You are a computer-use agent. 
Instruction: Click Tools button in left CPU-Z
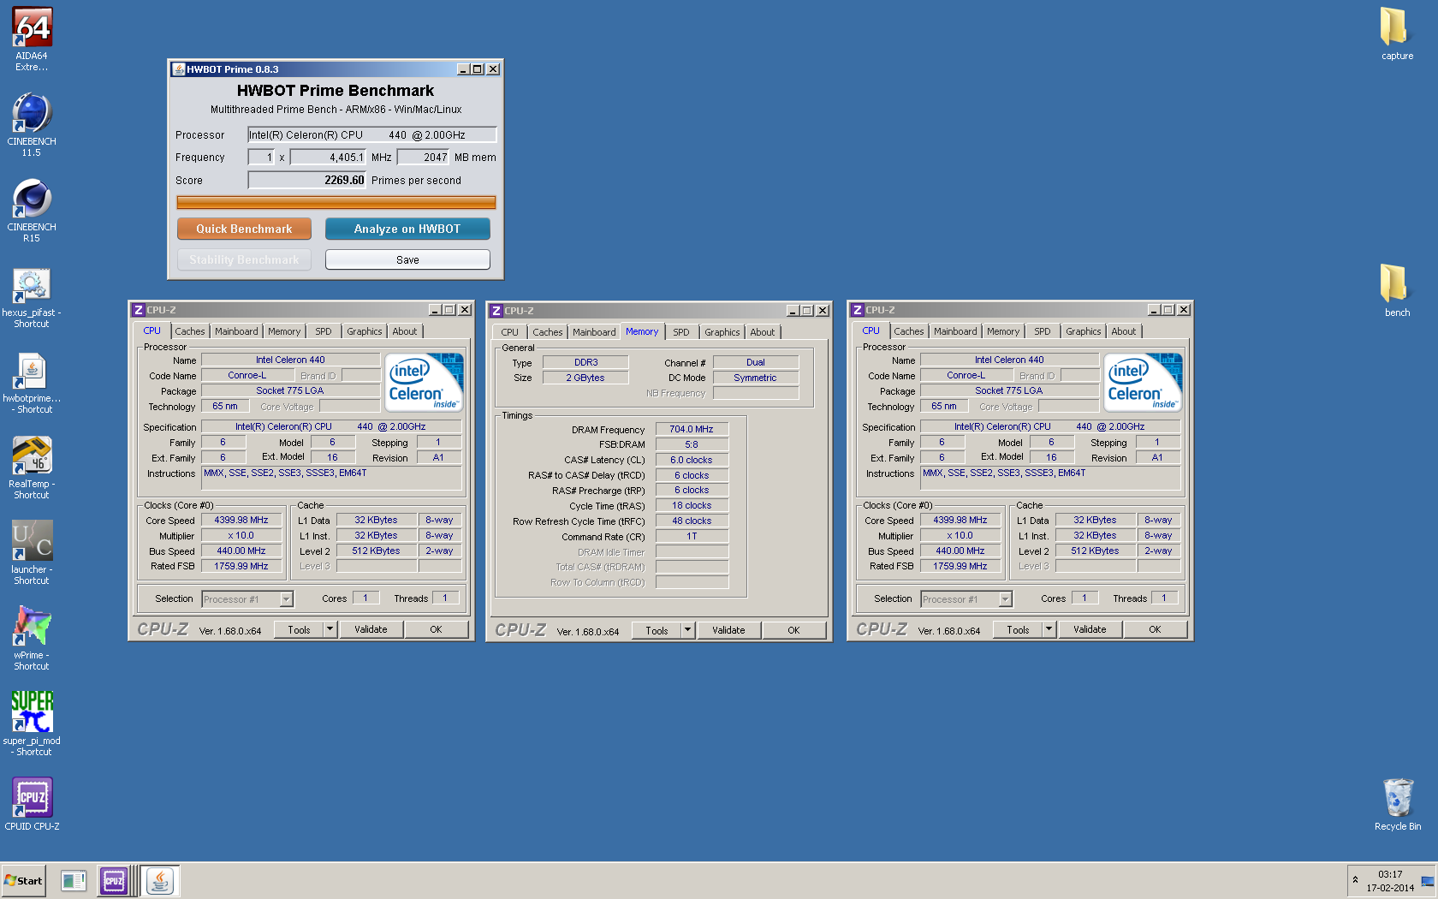coord(299,629)
